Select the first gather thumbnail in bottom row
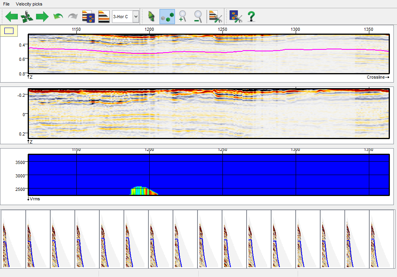This screenshot has height=277, width=397. [13, 239]
